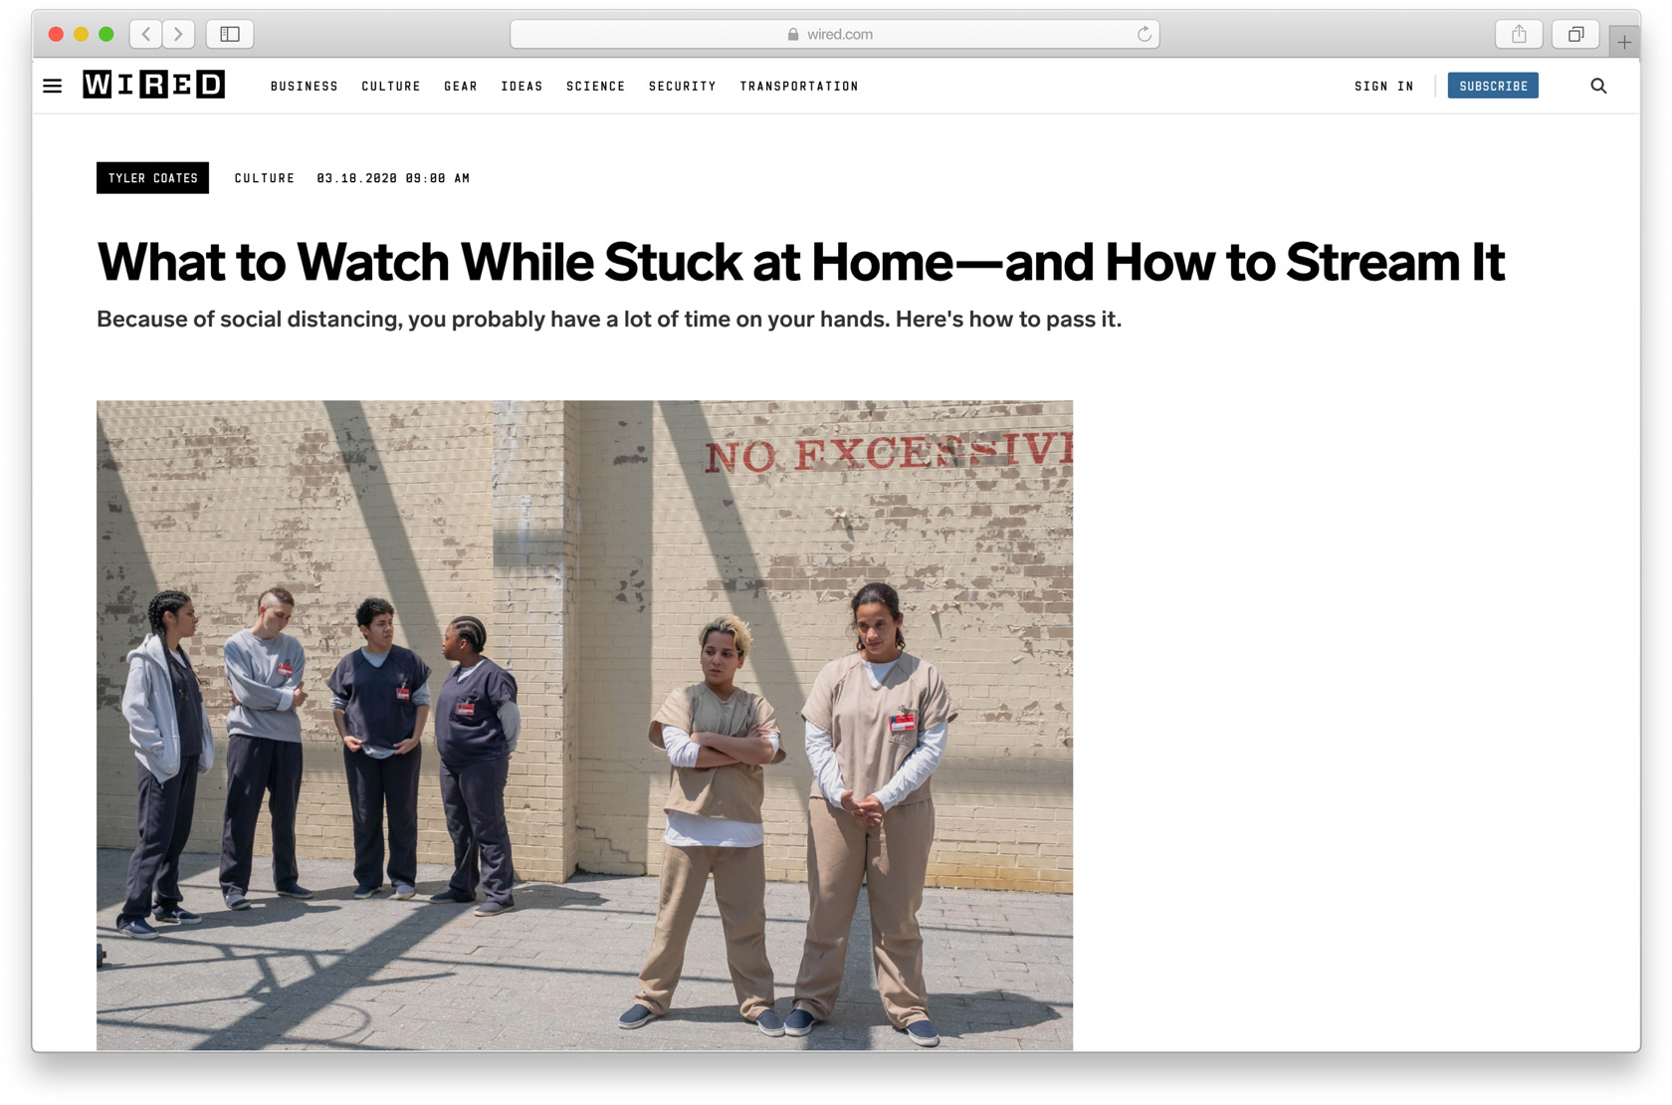Viewport: 1672px width, 1105px height.
Task: Go to Ideas section
Action: [x=522, y=87]
